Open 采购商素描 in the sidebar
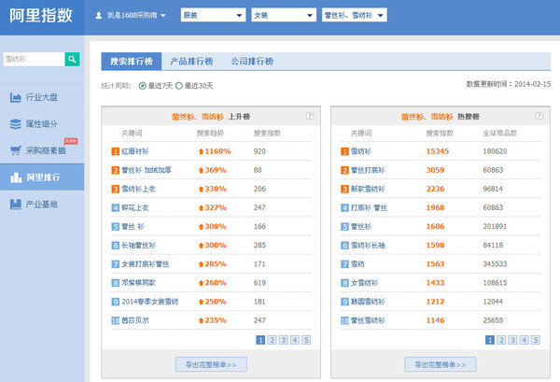Viewport: 560px width, 382px height. pos(42,150)
